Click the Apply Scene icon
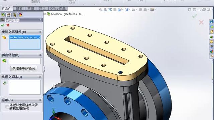 (x=145, y=10)
